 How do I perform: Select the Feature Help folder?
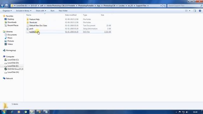[x=69, y=19]
